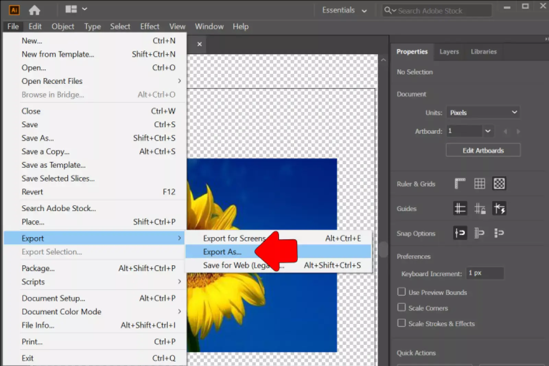The height and width of the screenshot is (366, 549).
Task: Check the Scale Corners option
Action: click(401, 307)
